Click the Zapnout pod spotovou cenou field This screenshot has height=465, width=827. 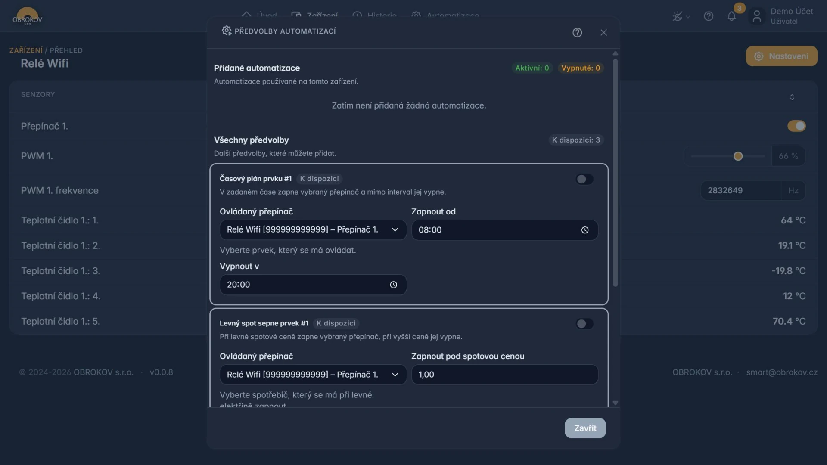coord(504,375)
